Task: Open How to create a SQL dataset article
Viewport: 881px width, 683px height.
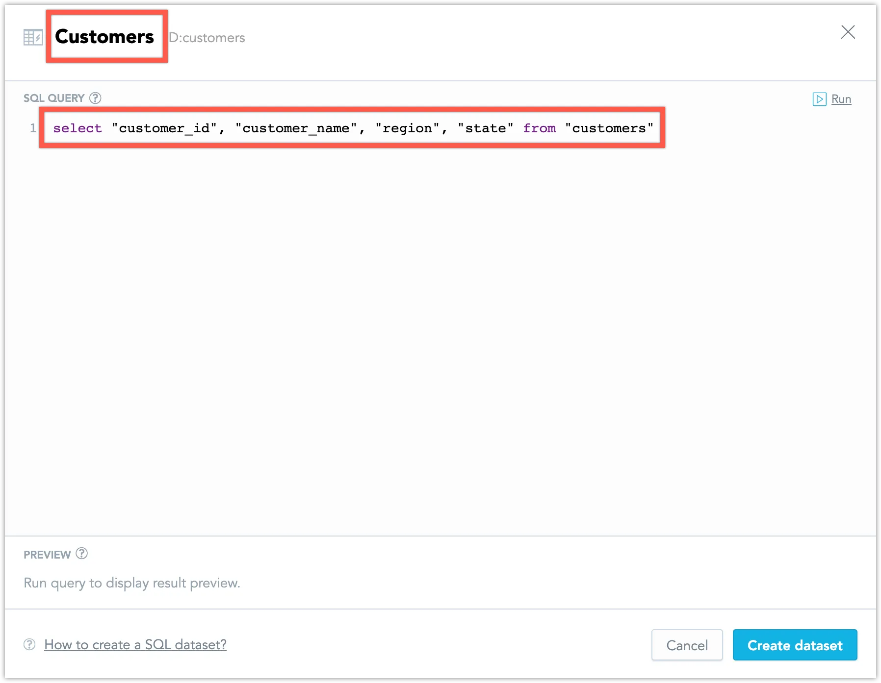Action: (x=135, y=645)
